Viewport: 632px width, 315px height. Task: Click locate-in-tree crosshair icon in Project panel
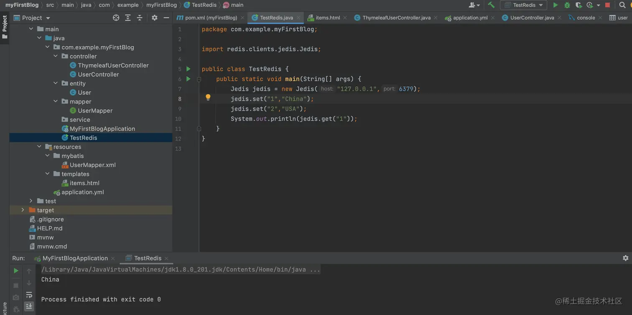[x=116, y=18]
